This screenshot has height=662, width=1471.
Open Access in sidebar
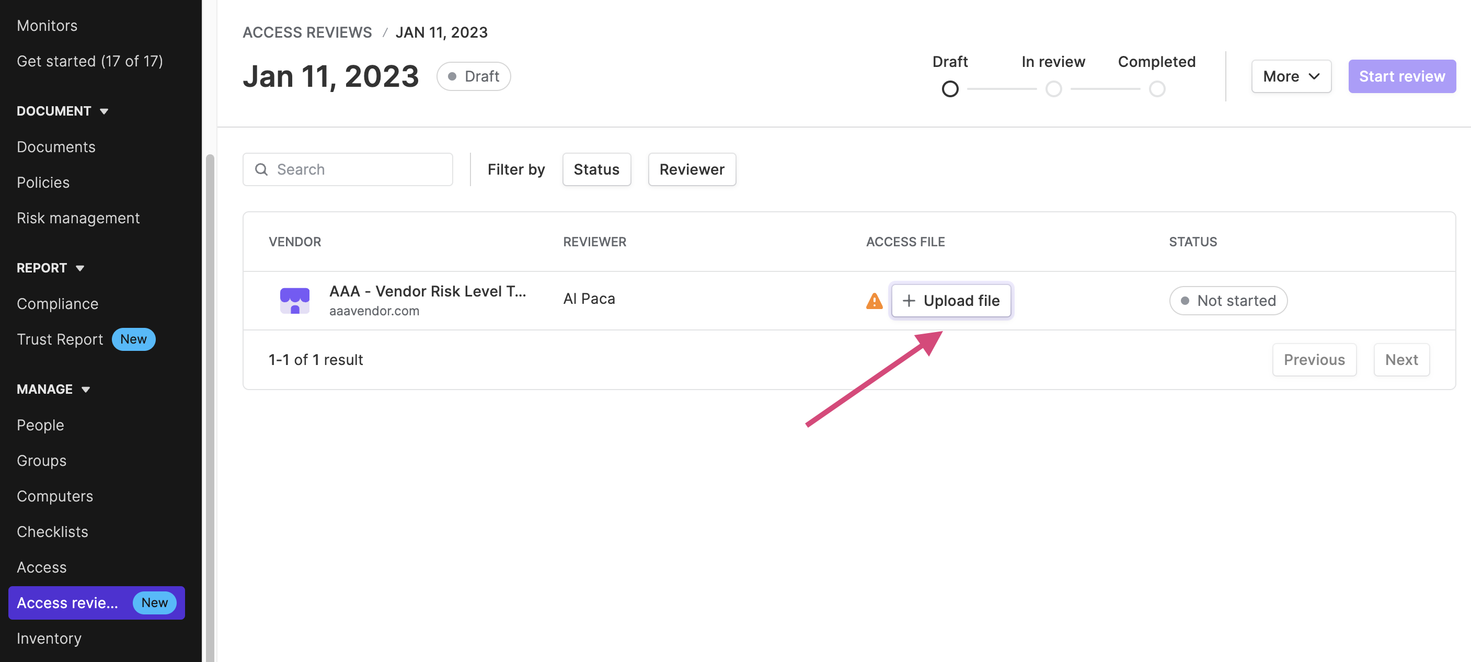tap(41, 567)
